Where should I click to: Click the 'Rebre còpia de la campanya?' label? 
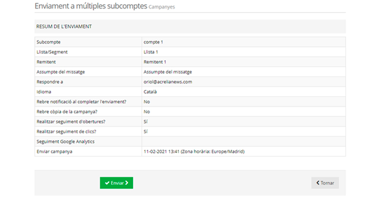tap(67, 112)
